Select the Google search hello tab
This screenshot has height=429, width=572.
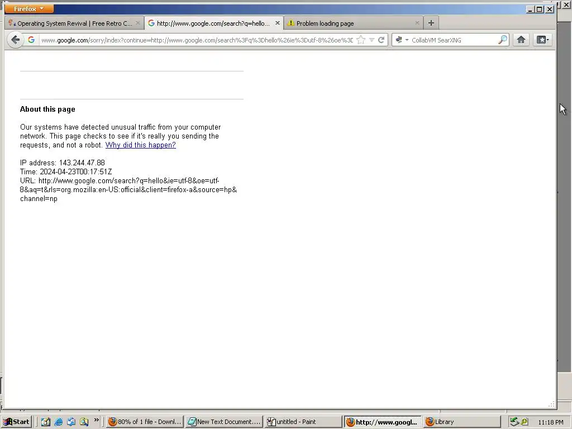213,23
